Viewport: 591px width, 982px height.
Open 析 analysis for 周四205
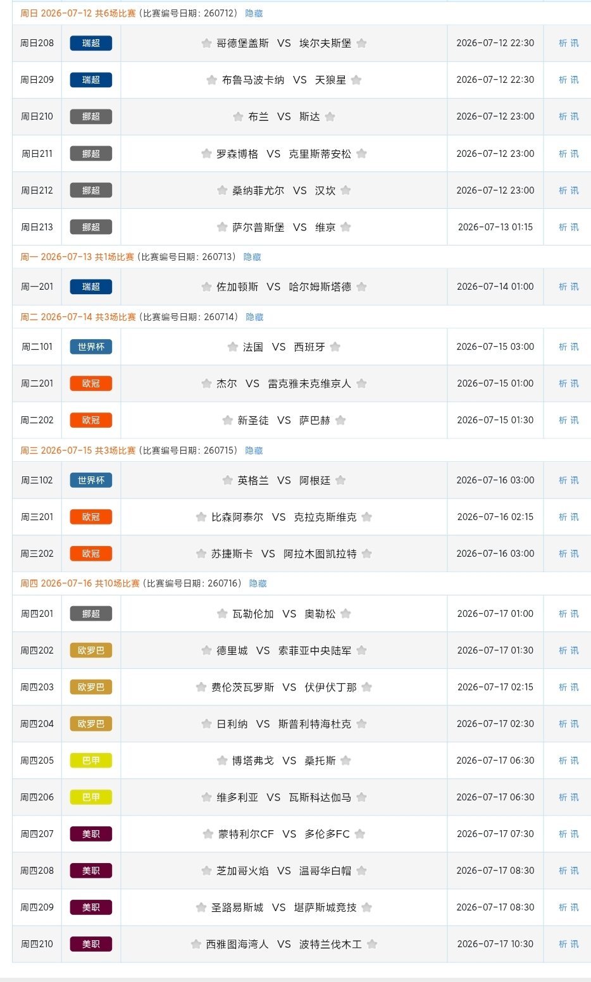tap(563, 761)
